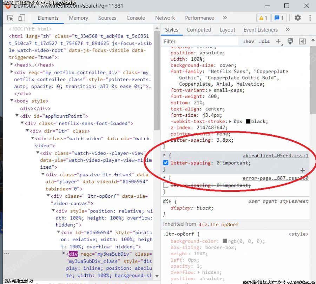
Task: Toggle device toolbar icon
Action: 22,18
